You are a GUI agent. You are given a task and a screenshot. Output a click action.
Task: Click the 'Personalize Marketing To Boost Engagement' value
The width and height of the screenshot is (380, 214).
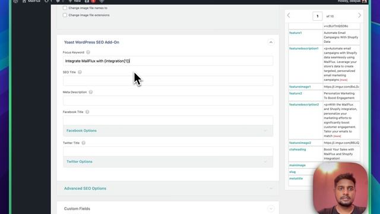(339, 96)
